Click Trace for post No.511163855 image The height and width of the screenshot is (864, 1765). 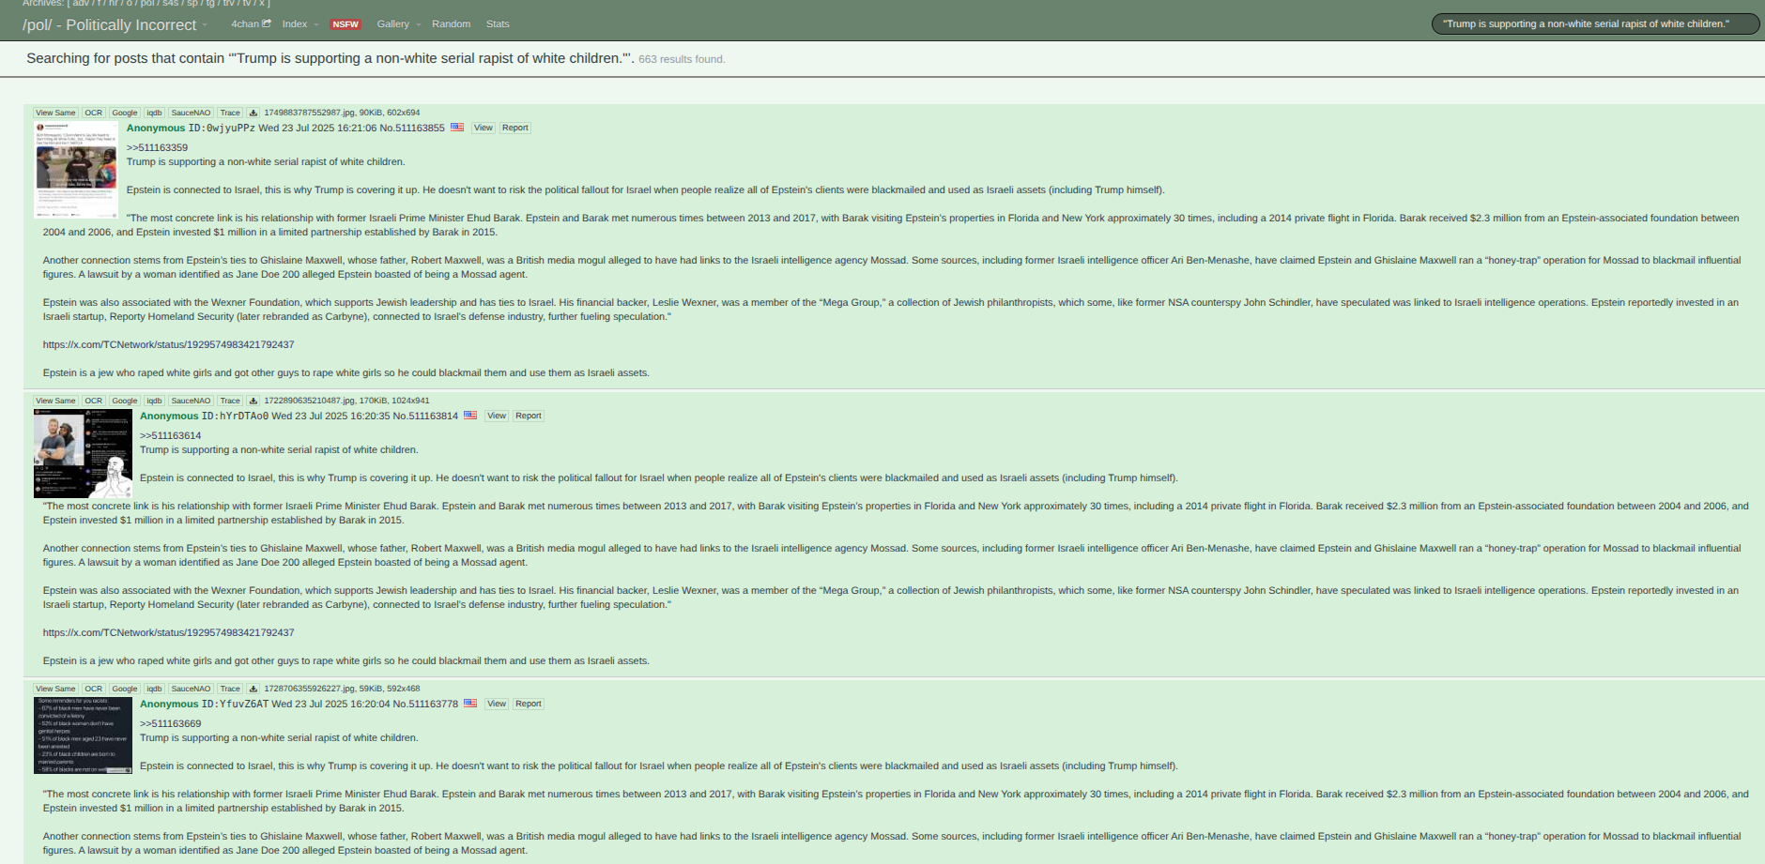pyautogui.click(x=230, y=113)
